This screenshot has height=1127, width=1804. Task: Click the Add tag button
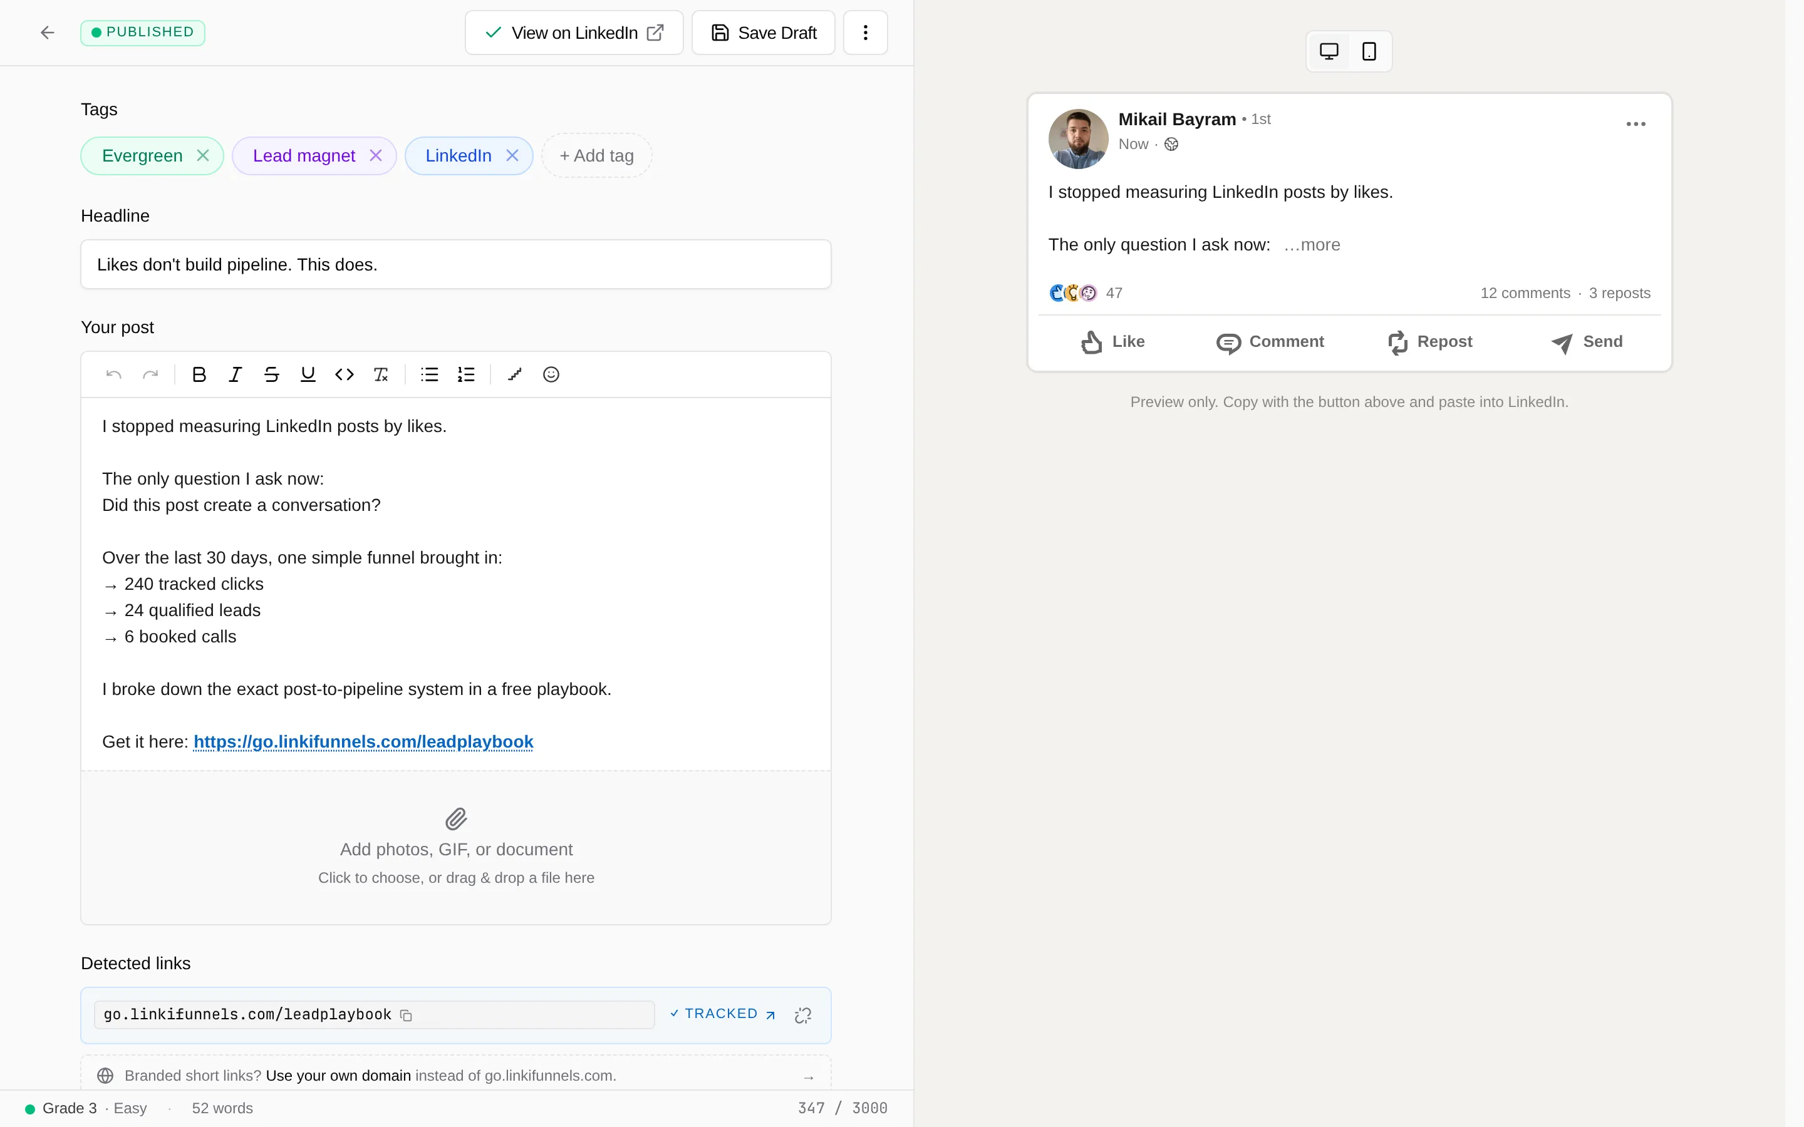[596, 156]
